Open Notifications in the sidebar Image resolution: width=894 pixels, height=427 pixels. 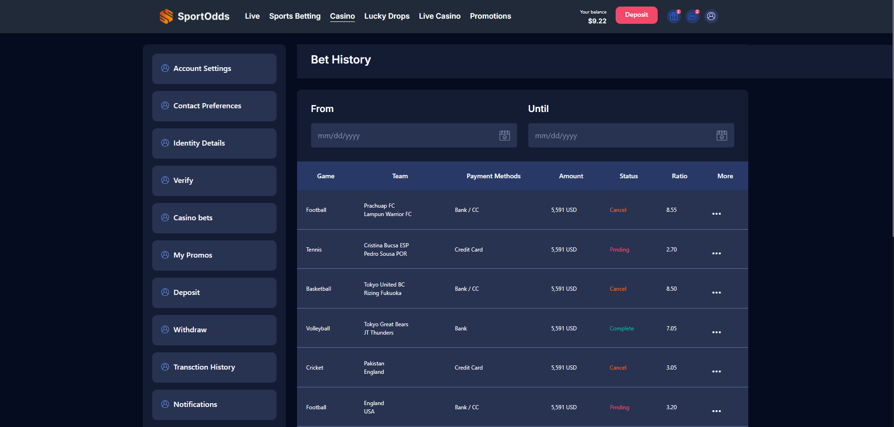pos(214,405)
